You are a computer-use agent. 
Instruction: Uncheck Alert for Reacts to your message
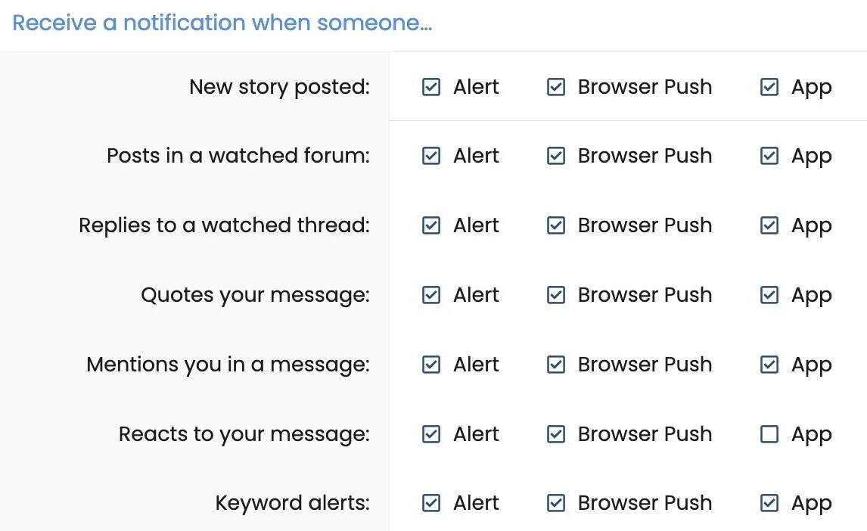click(430, 434)
